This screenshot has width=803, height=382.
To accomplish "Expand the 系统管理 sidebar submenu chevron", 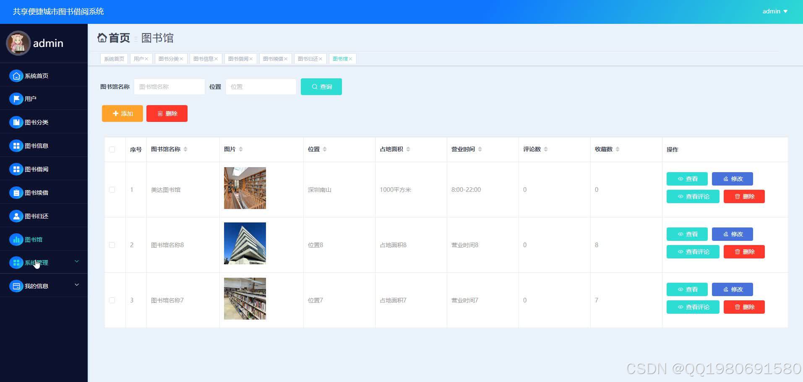I will pyautogui.click(x=77, y=261).
